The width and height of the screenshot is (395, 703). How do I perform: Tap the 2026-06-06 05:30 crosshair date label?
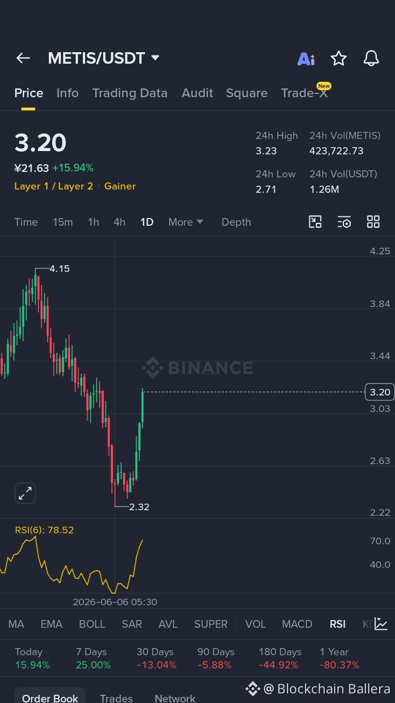(115, 602)
